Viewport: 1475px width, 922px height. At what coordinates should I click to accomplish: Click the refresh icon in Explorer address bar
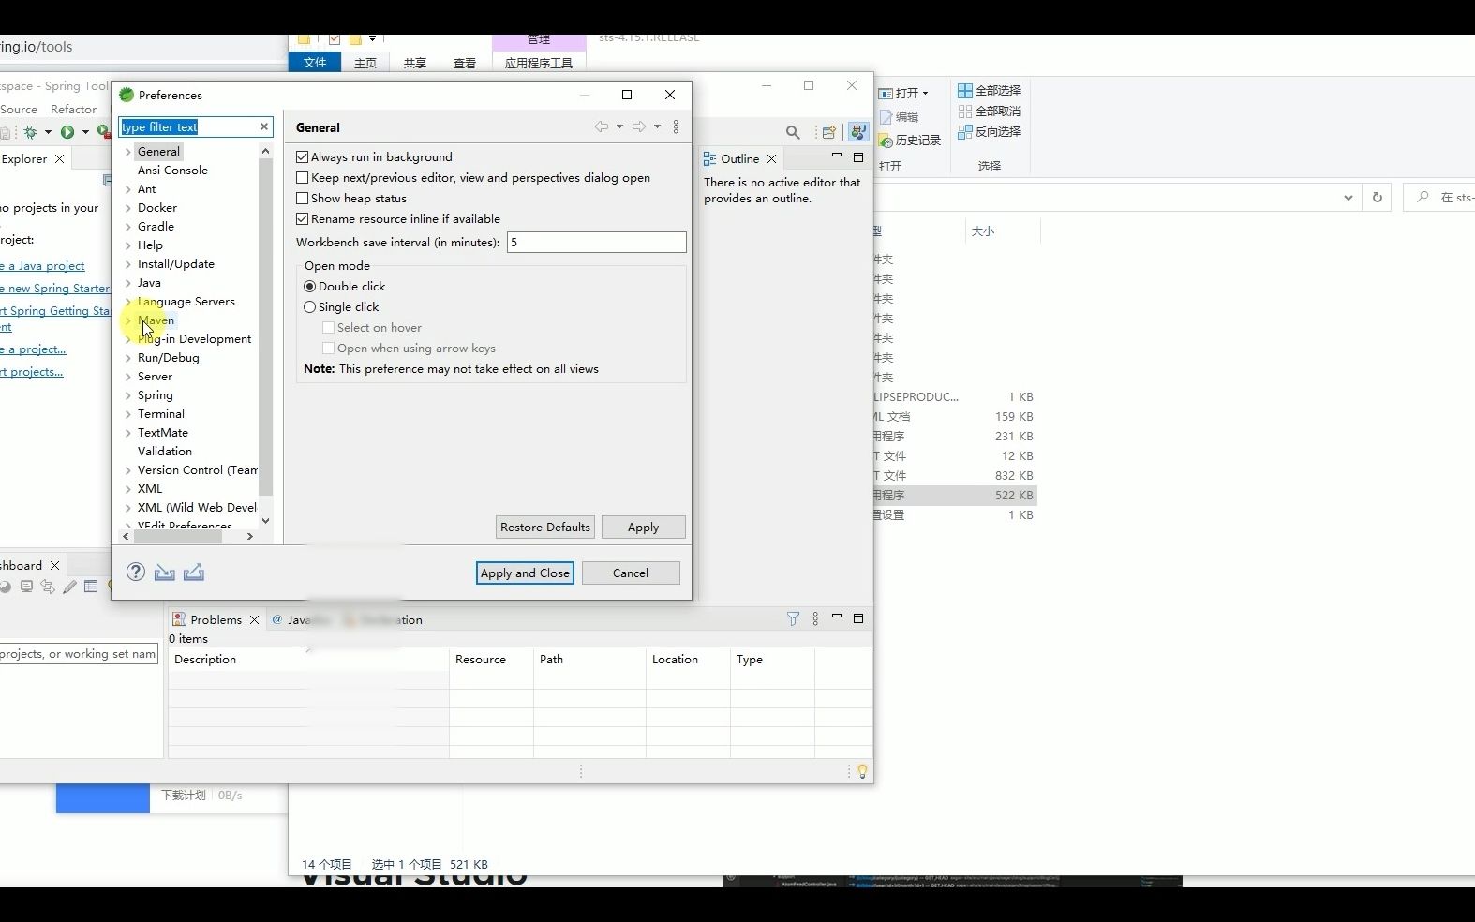click(x=1378, y=197)
